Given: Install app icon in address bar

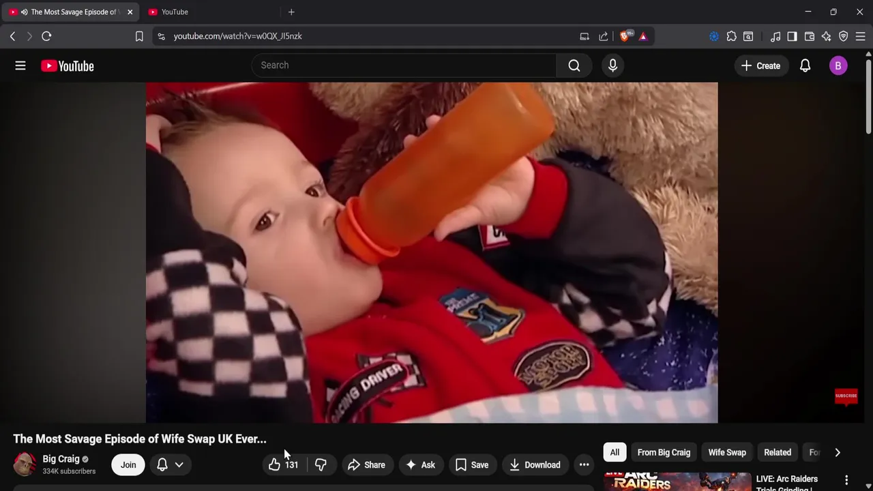Looking at the screenshot, I should coord(585,36).
